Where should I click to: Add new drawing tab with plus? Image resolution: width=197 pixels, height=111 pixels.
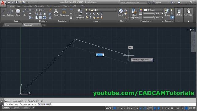click(x=44, y=25)
